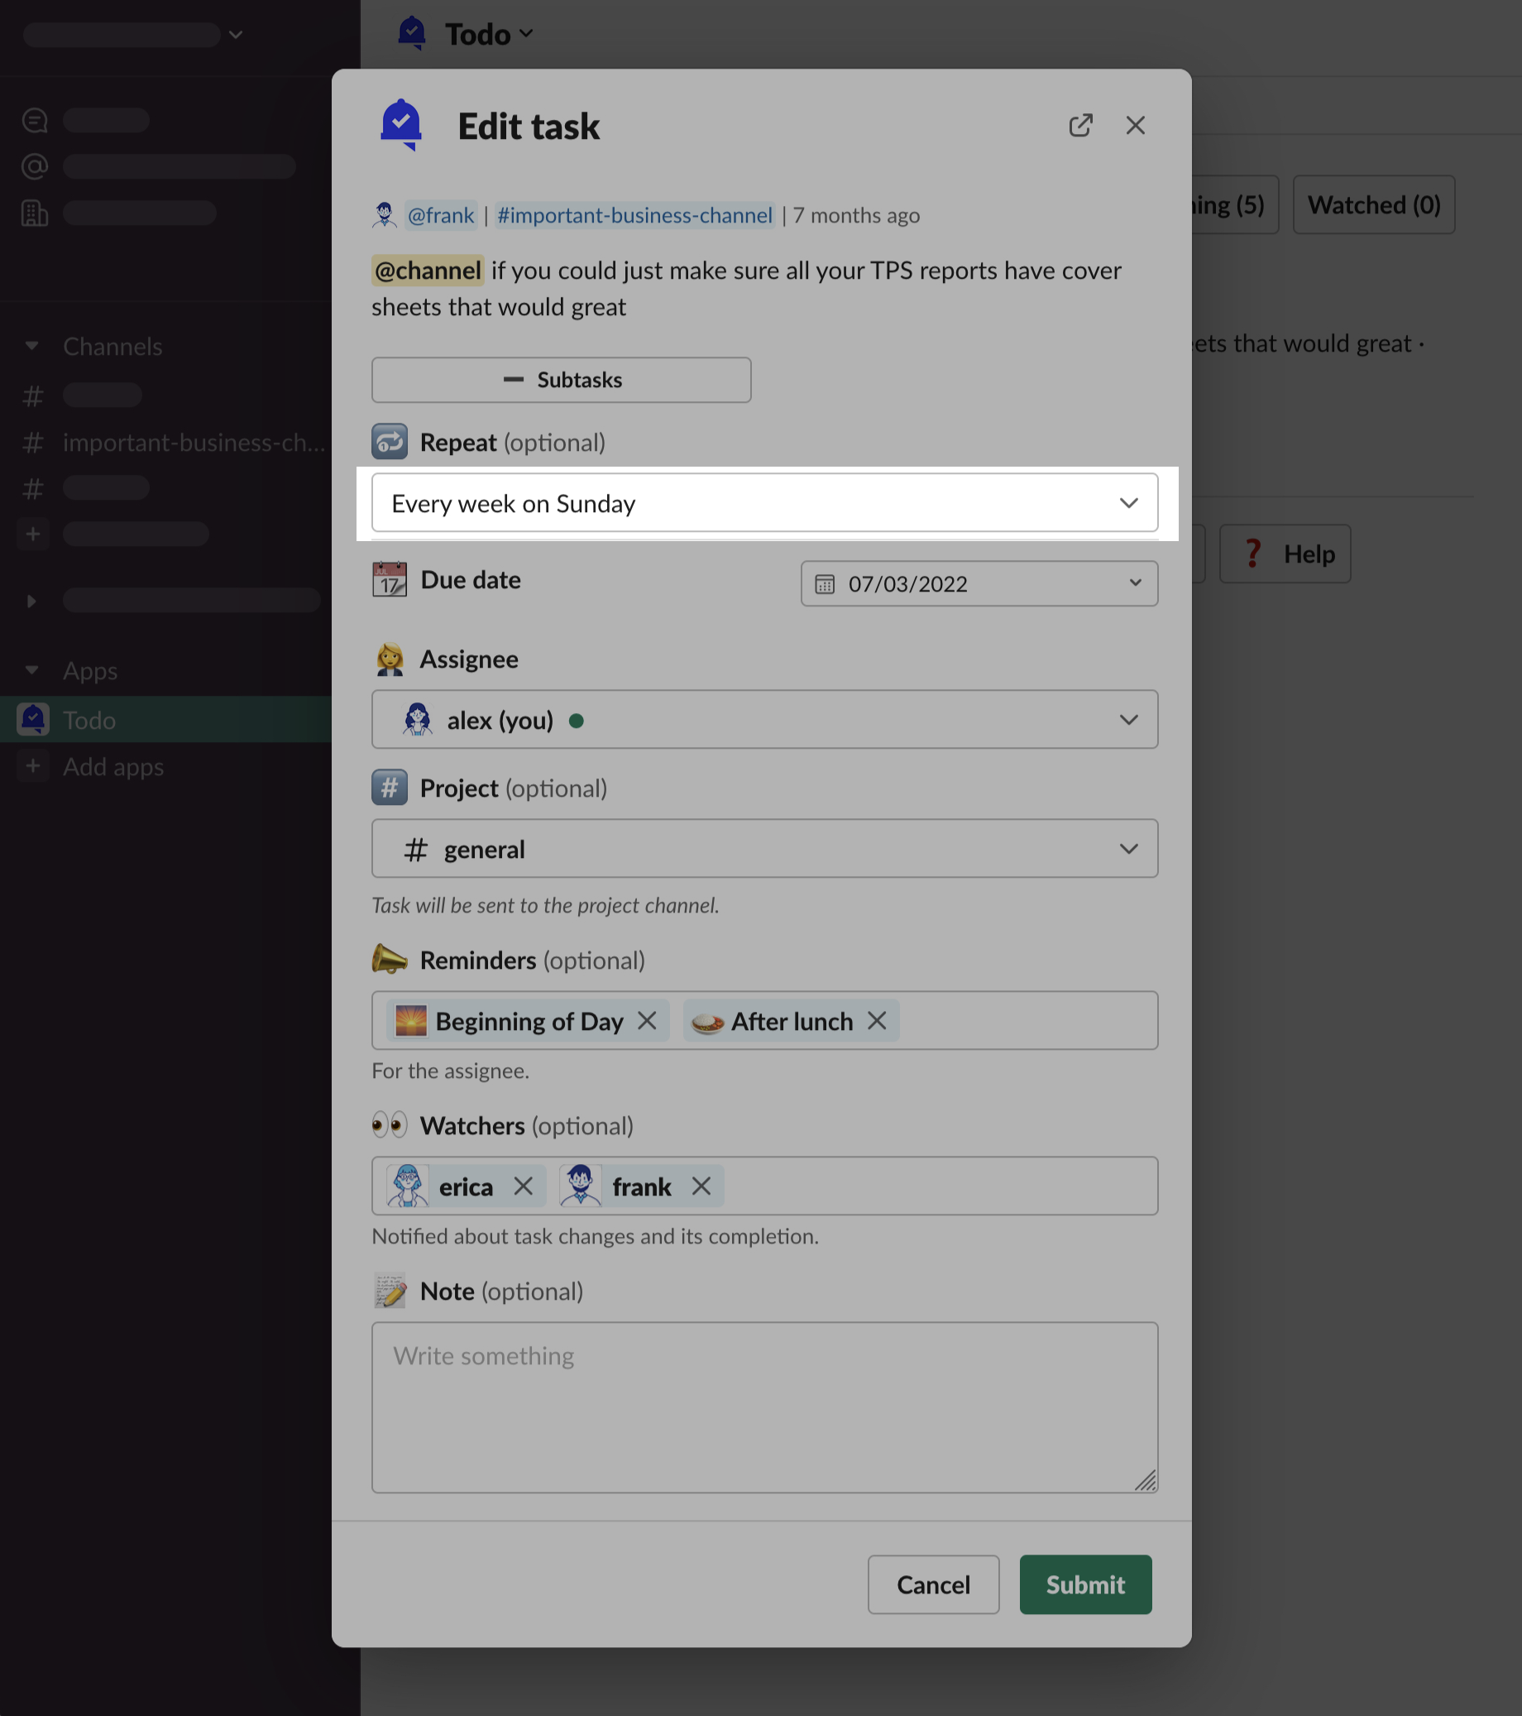Remove frank from watchers

(x=701, y=1186)
